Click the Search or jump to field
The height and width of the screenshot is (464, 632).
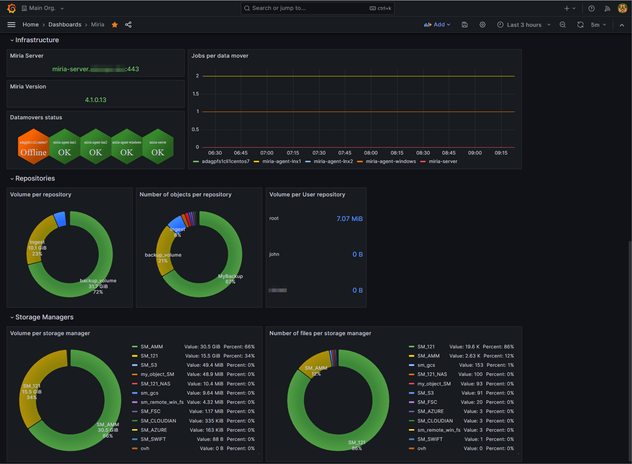click(x=317, y=8)
